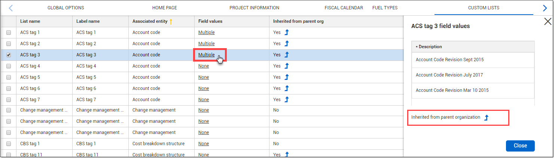Select Account Code Revision July 2017 entry
Image resolution: width=555 pixels, height=159 pixels.
(x=473, y=75)
